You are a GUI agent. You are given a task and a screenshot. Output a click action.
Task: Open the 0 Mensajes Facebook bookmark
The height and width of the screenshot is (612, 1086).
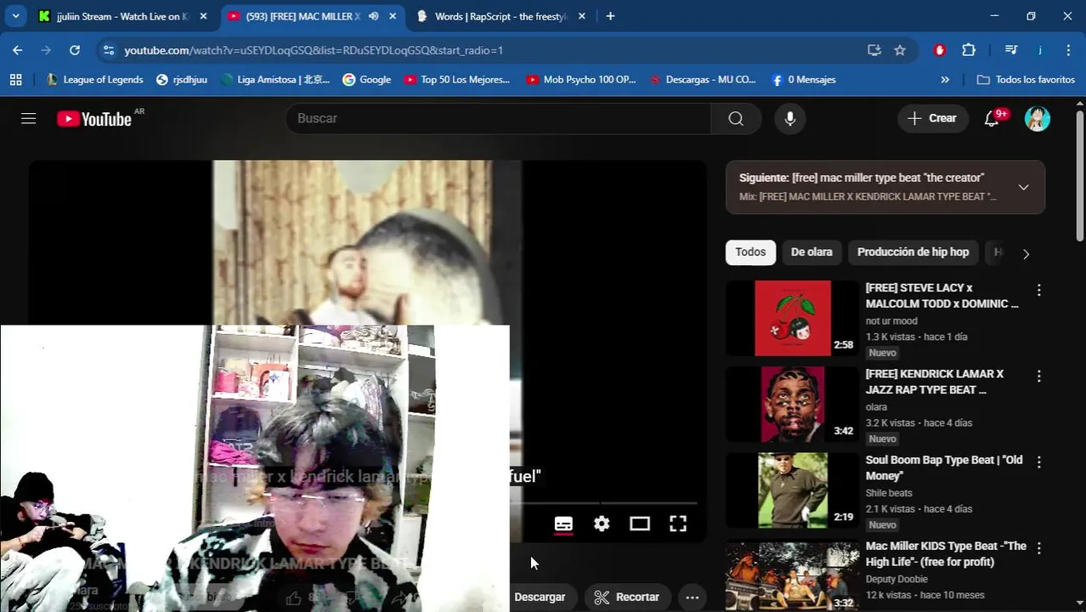point(803,79)
